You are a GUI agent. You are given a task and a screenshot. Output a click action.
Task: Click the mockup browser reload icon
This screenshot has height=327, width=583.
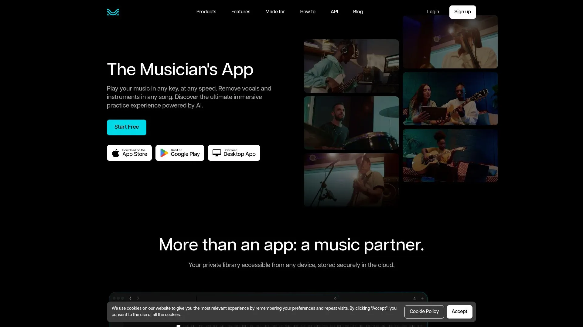[x=335, y=298]
